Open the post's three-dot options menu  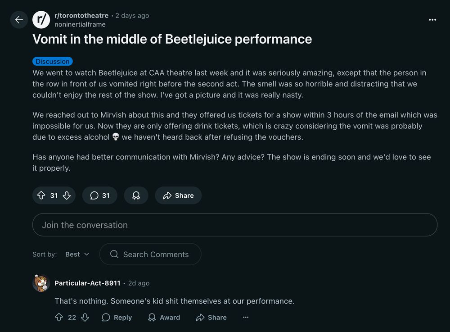432,20
